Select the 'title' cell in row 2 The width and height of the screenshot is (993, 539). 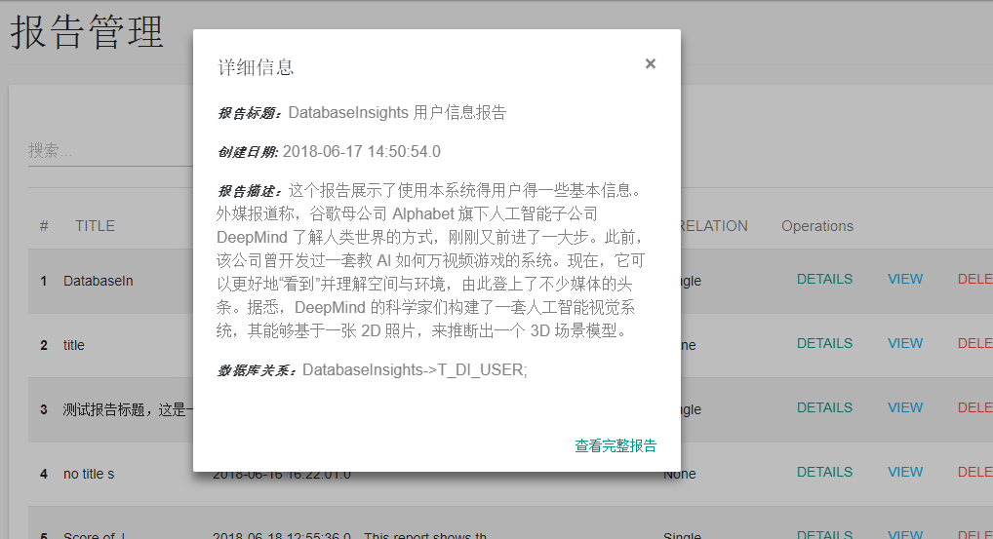point(73,345)
